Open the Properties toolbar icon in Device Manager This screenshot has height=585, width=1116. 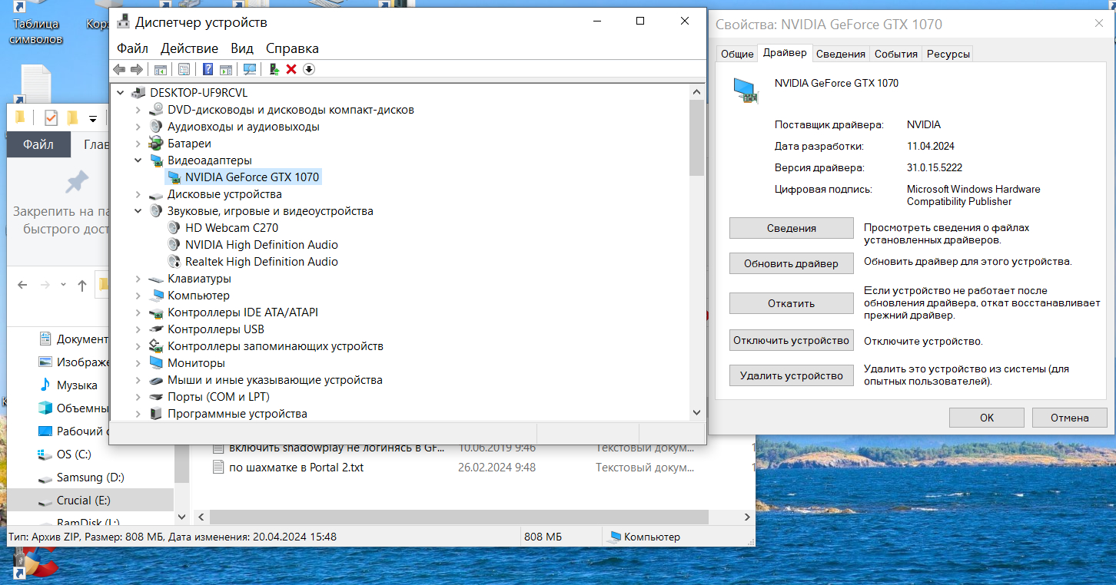(184, 70)
